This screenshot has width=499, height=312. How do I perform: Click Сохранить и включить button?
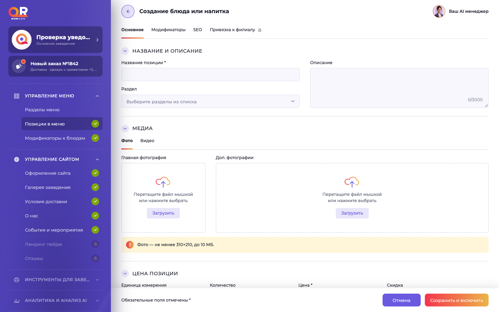[457, 300]
